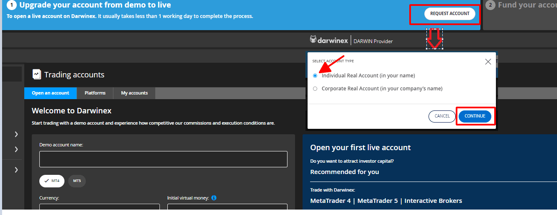
Task: Click the Recommended for you text
Action: (344, 171)
